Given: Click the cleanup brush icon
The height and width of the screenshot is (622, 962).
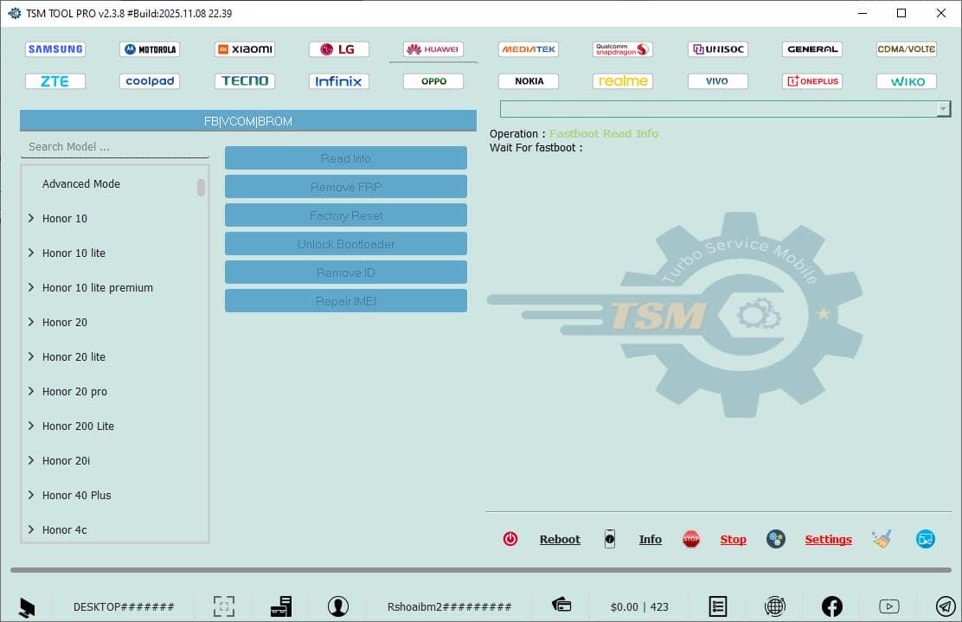Looking at the screenshot, I should point(882,538).
